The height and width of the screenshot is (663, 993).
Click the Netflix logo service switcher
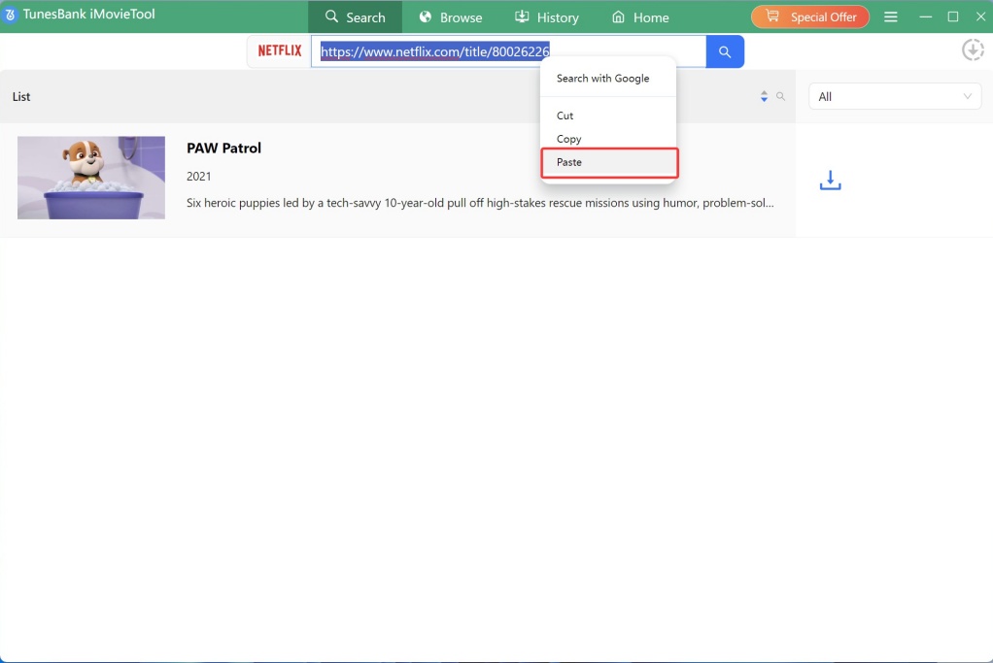tap(280, 51)
